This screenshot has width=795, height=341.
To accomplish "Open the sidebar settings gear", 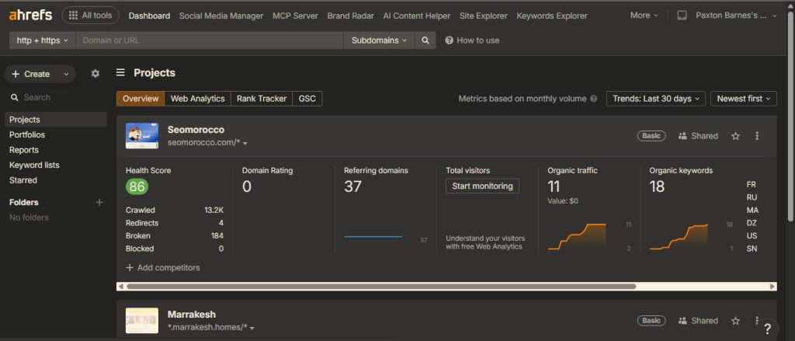I will (x=95, y=74).
